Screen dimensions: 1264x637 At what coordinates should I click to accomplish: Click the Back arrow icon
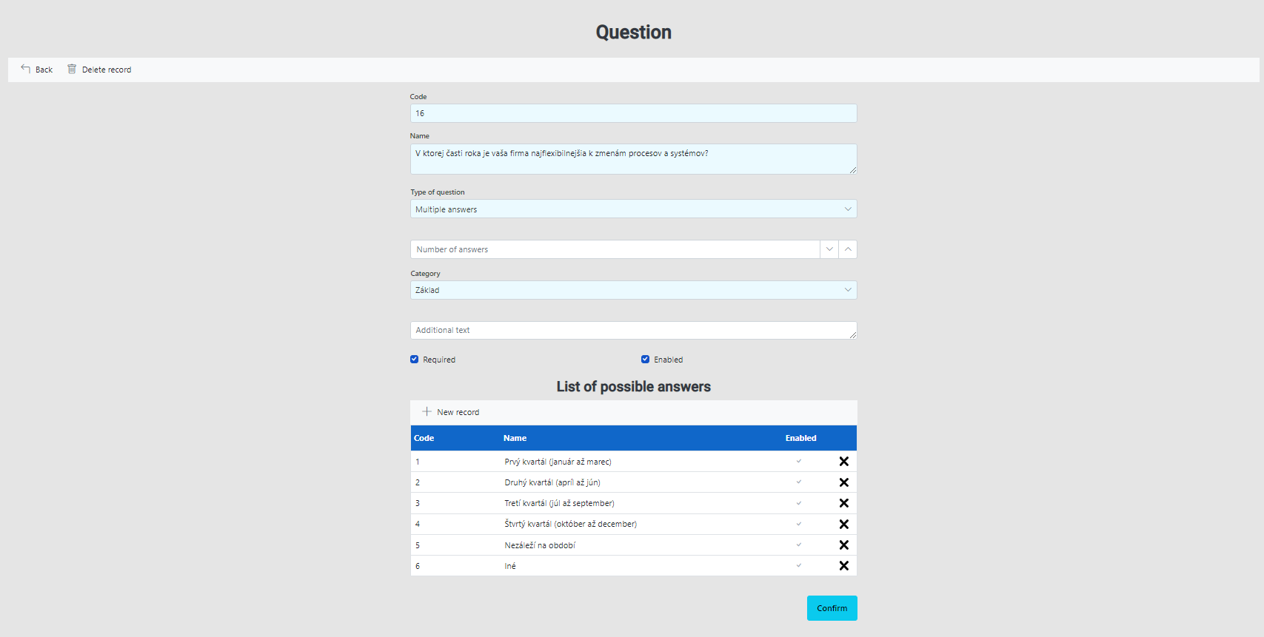25,69
